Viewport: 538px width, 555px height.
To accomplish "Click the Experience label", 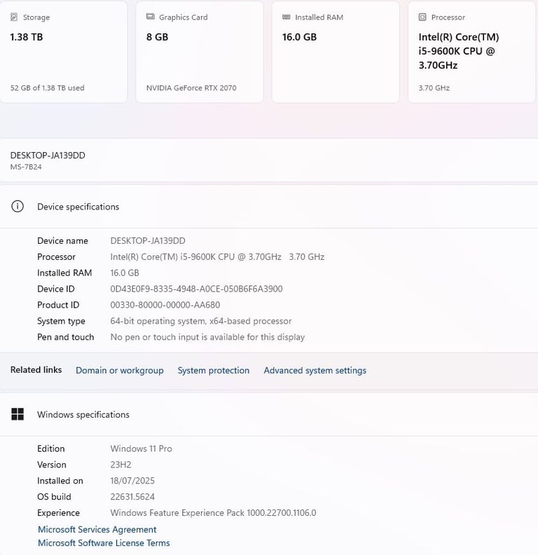I will (x=58, y=513).
